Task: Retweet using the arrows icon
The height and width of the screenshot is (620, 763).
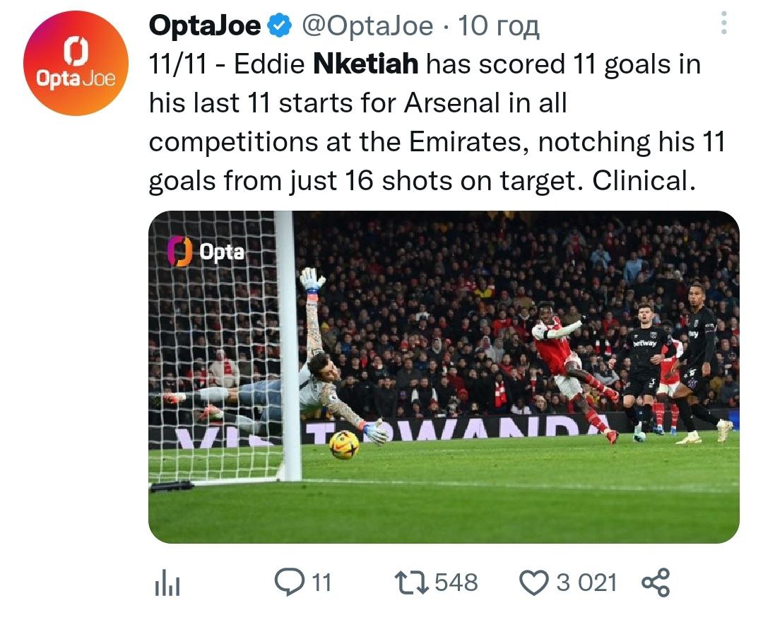Action: click(412, 583)
